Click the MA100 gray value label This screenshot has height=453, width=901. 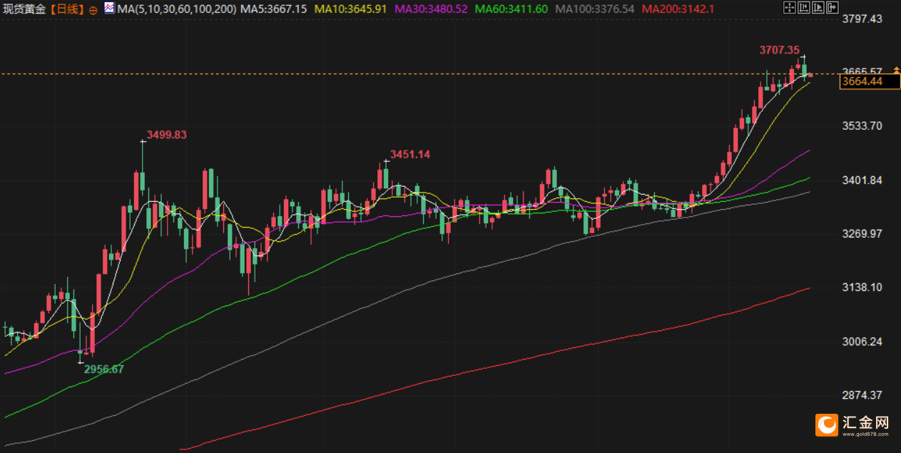tap(595, 9)
